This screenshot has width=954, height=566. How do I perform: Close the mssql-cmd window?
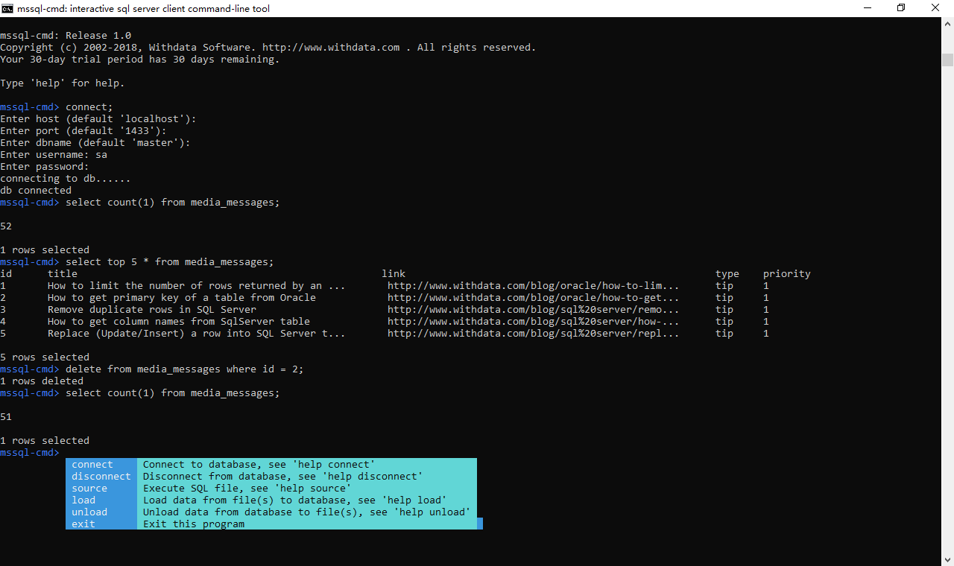(935, 8)
